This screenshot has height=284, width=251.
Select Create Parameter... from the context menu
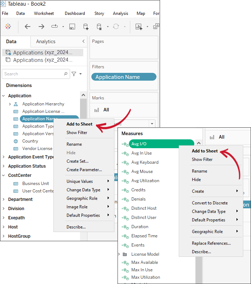(84, 170)
